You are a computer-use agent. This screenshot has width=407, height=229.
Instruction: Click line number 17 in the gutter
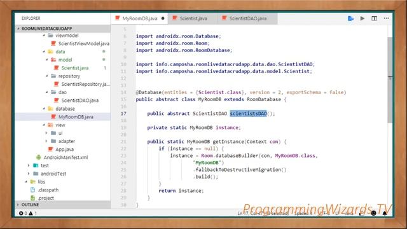(x=123, y=113)
